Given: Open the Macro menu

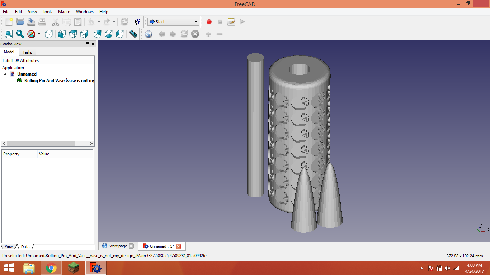Looking at the screenshot, I should [64, 12].
